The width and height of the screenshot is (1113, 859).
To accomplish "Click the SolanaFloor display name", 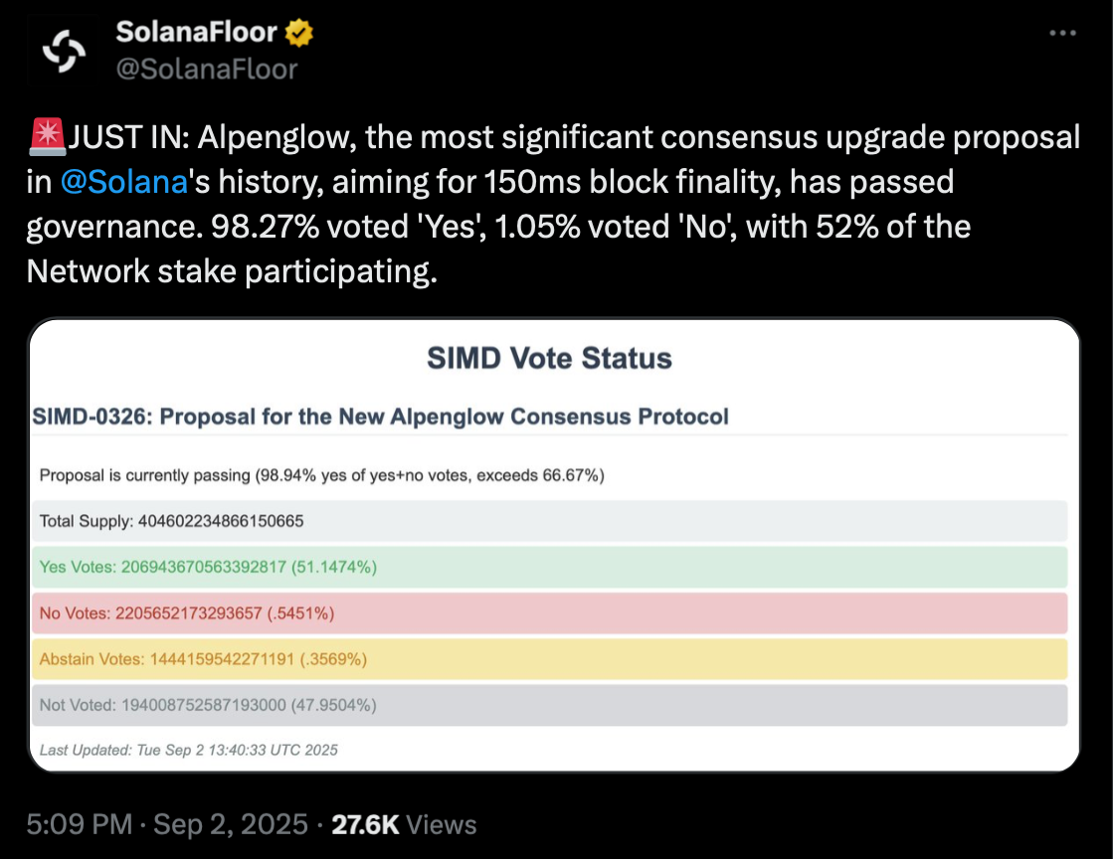I will (197, 32).
